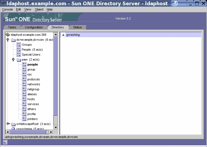207x147 pixels.
Task: Select o=NetscapeRoot (3 acis) label
Action: point(33,124)
